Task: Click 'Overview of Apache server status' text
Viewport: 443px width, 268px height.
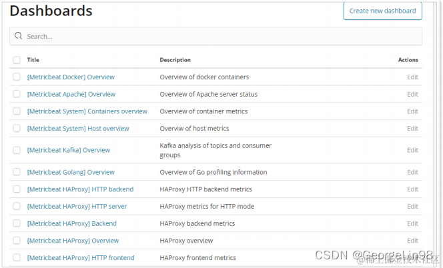Action: coord(209,94)
